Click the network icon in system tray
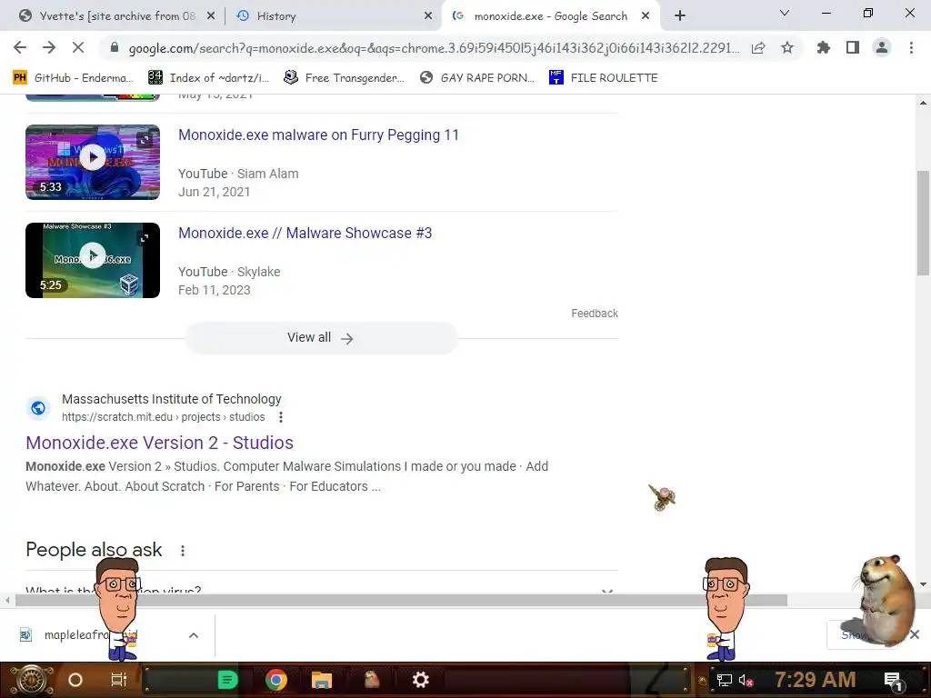 click(725, 680)
